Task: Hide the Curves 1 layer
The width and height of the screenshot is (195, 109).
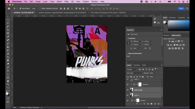Action: [x=127, y=101]
